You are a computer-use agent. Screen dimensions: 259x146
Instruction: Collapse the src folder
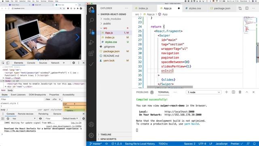point(105,28)
